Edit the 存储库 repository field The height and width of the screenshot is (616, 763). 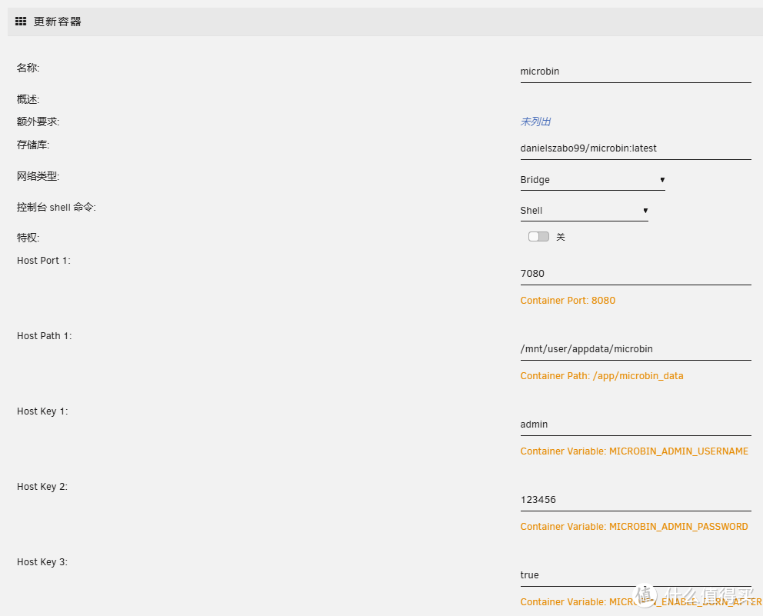tap(635, 148)
